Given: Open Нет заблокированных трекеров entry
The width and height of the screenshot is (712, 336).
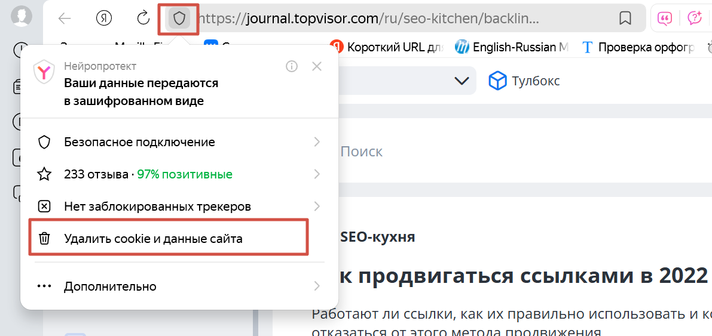Looking at the screenshot, I should point(179,206).
